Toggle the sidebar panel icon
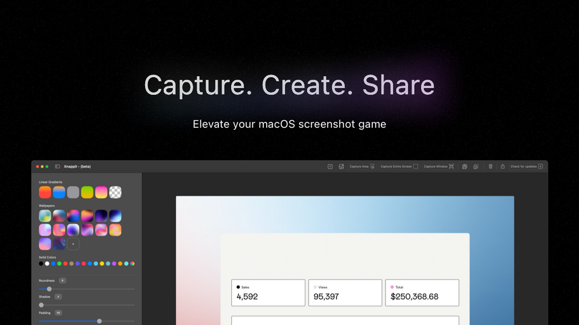 tap(57, 167)
